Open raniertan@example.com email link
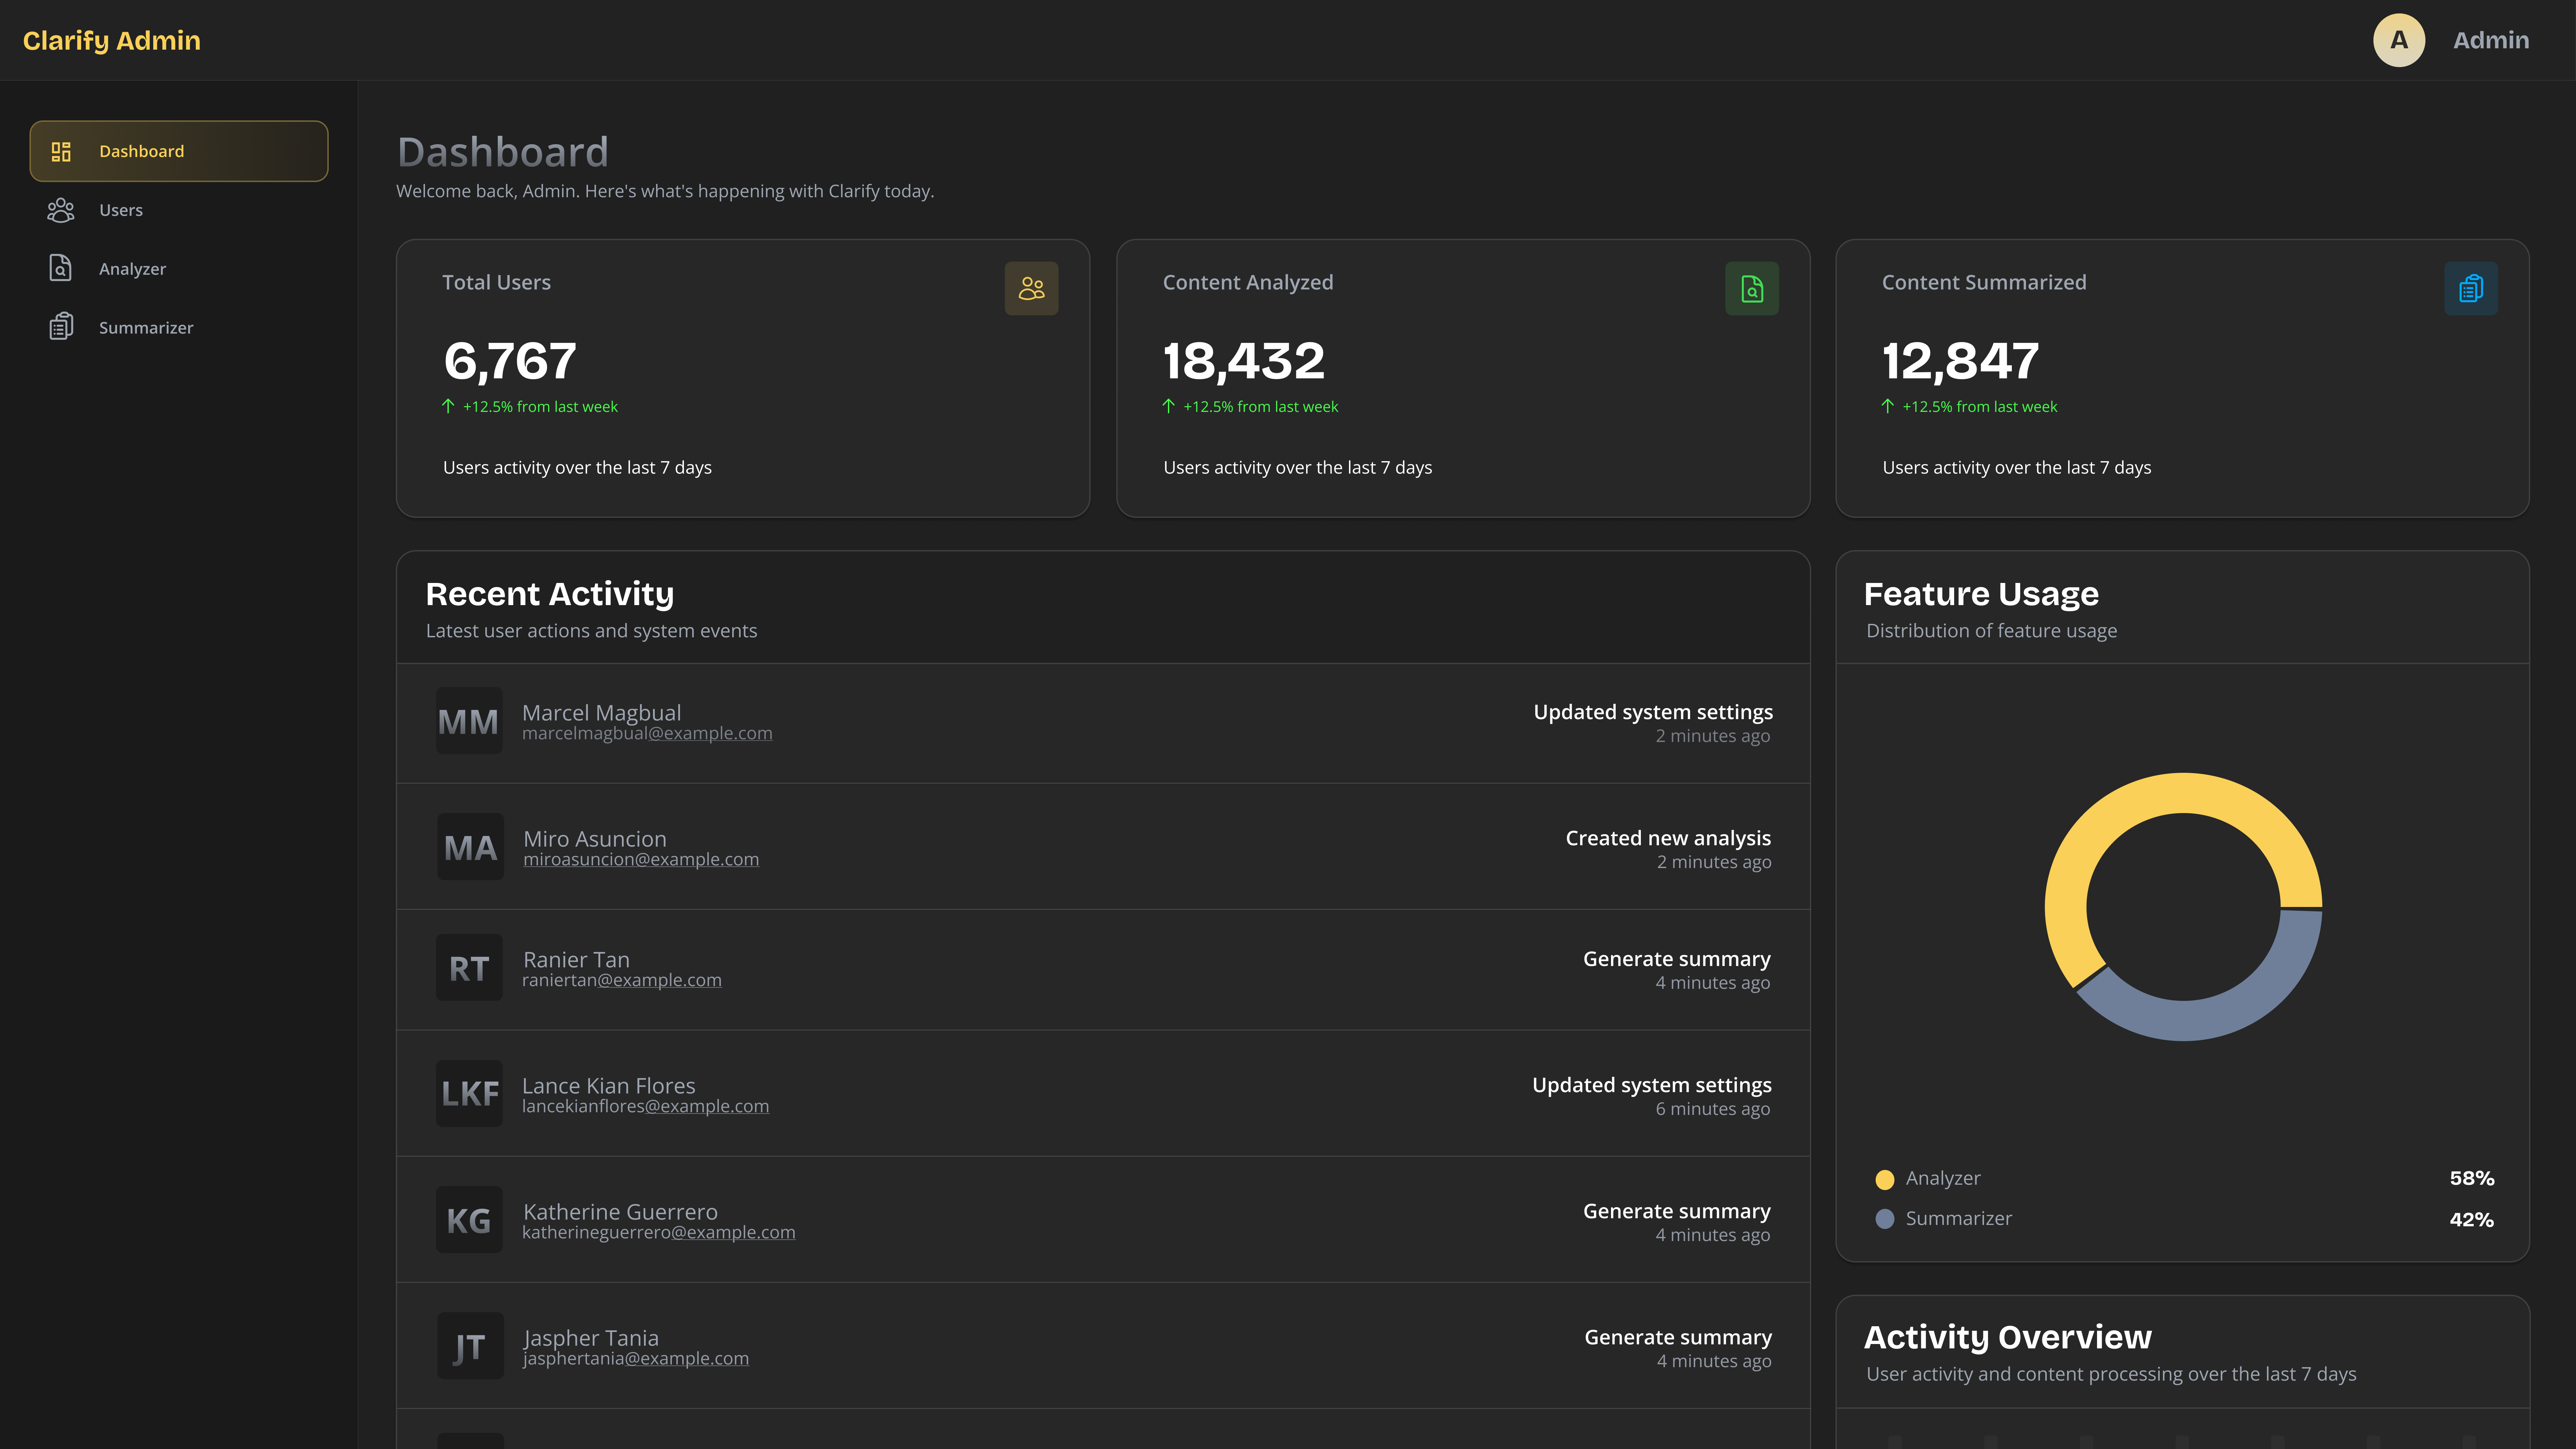 click(622, 981)
